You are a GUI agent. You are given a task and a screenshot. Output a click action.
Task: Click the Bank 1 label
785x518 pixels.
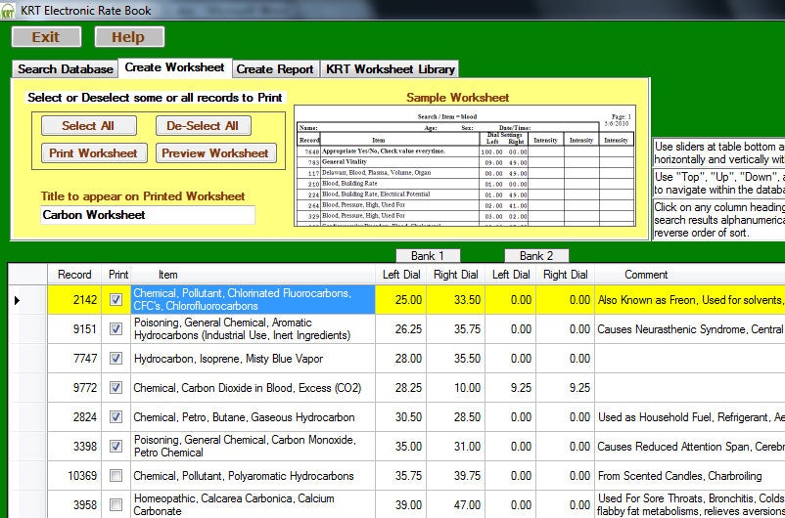[428, 256]
